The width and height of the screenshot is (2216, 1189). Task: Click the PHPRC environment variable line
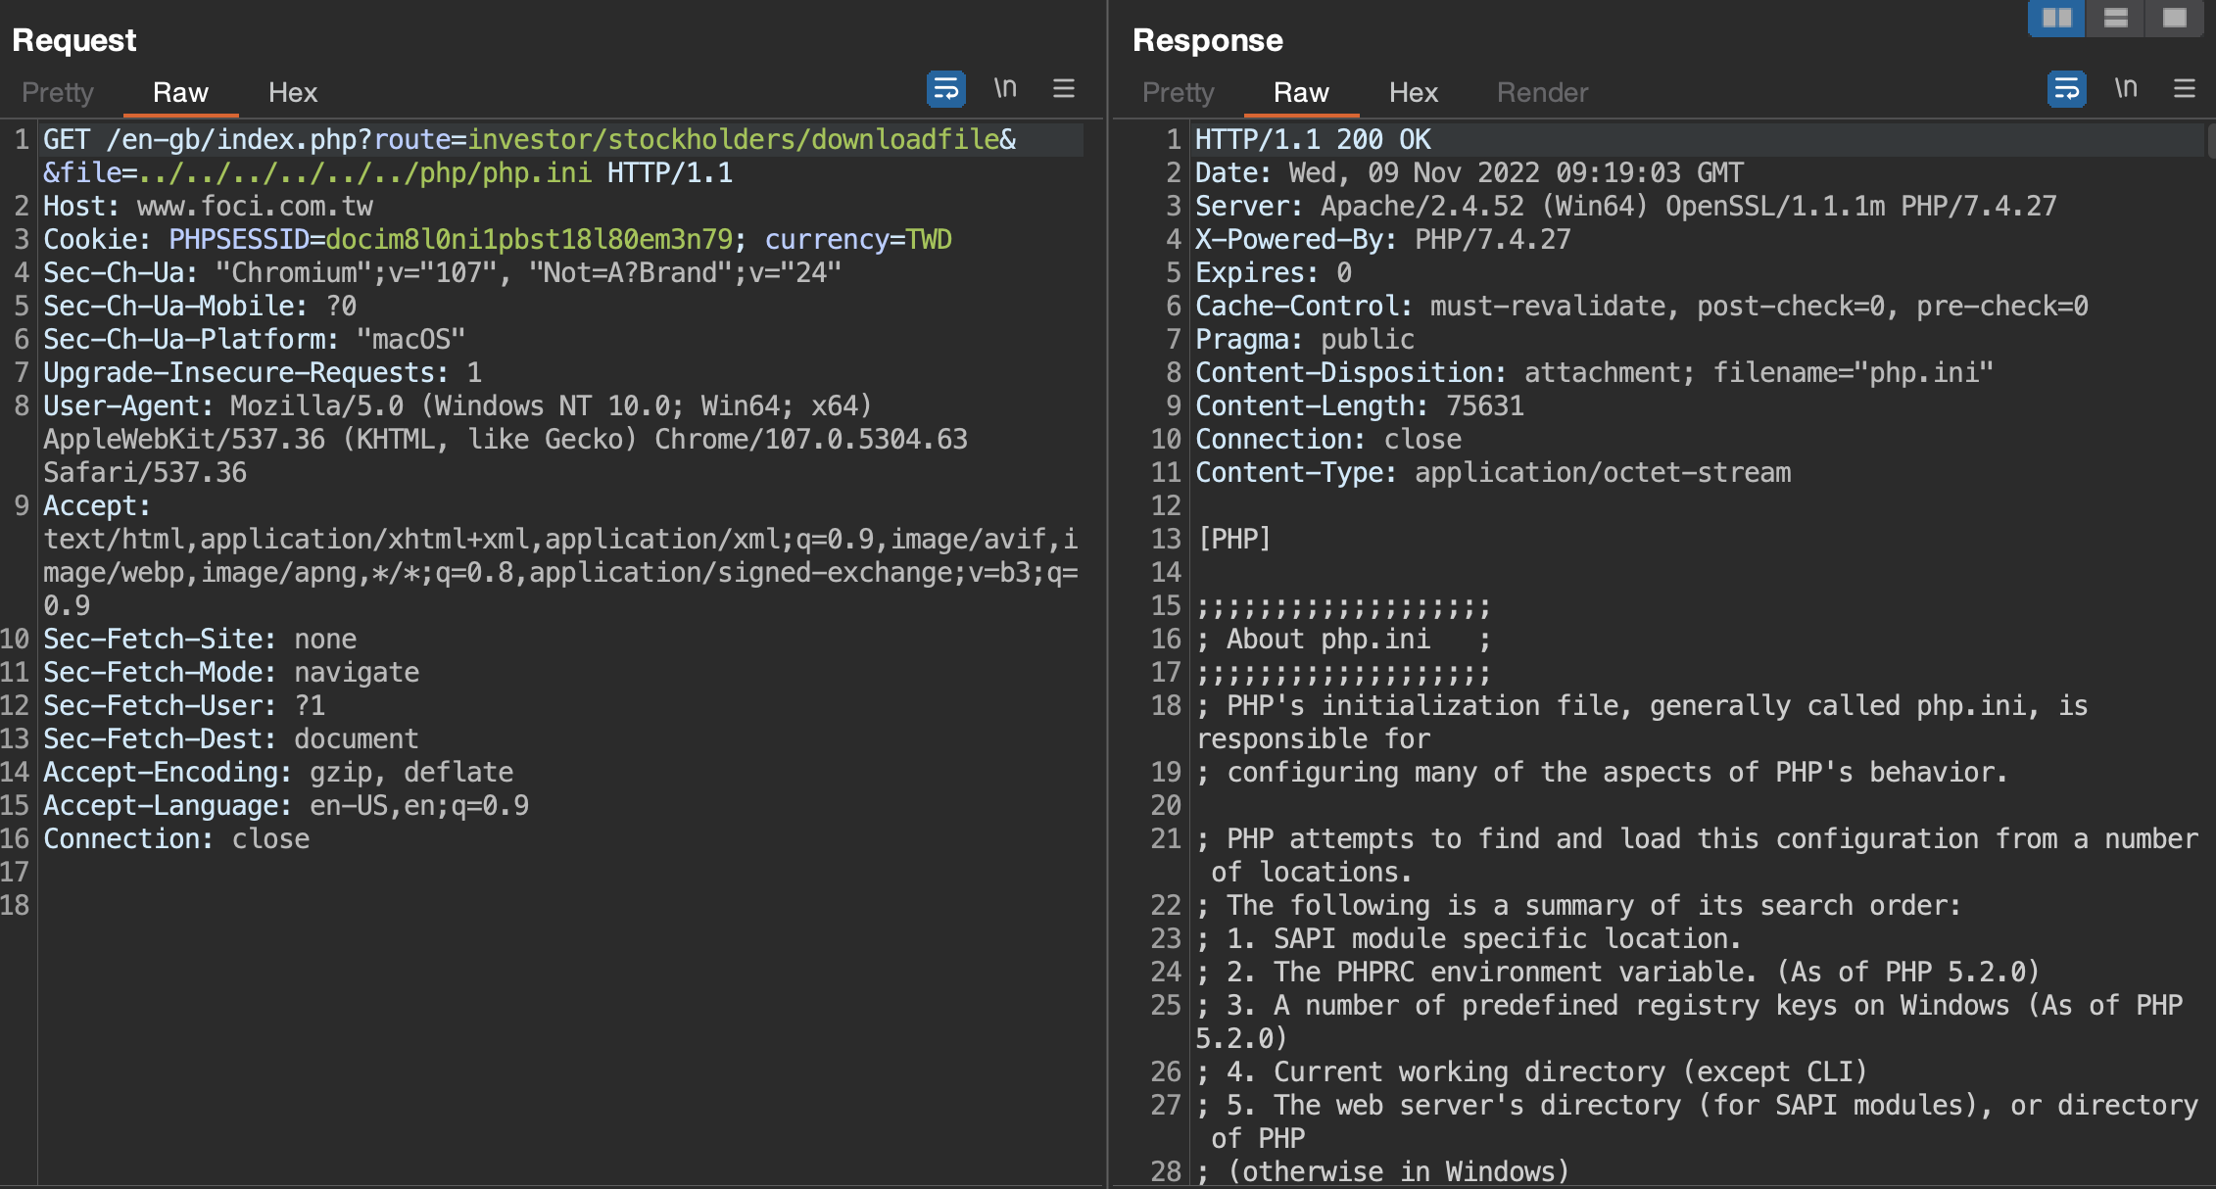pyautogui.click(x=1618, y=972)
